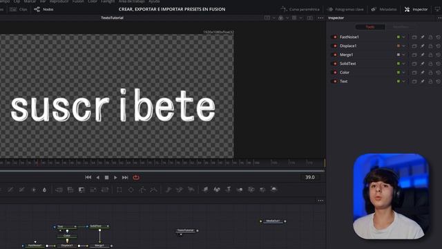Add a Transform node from toolbar

(105, 190)
